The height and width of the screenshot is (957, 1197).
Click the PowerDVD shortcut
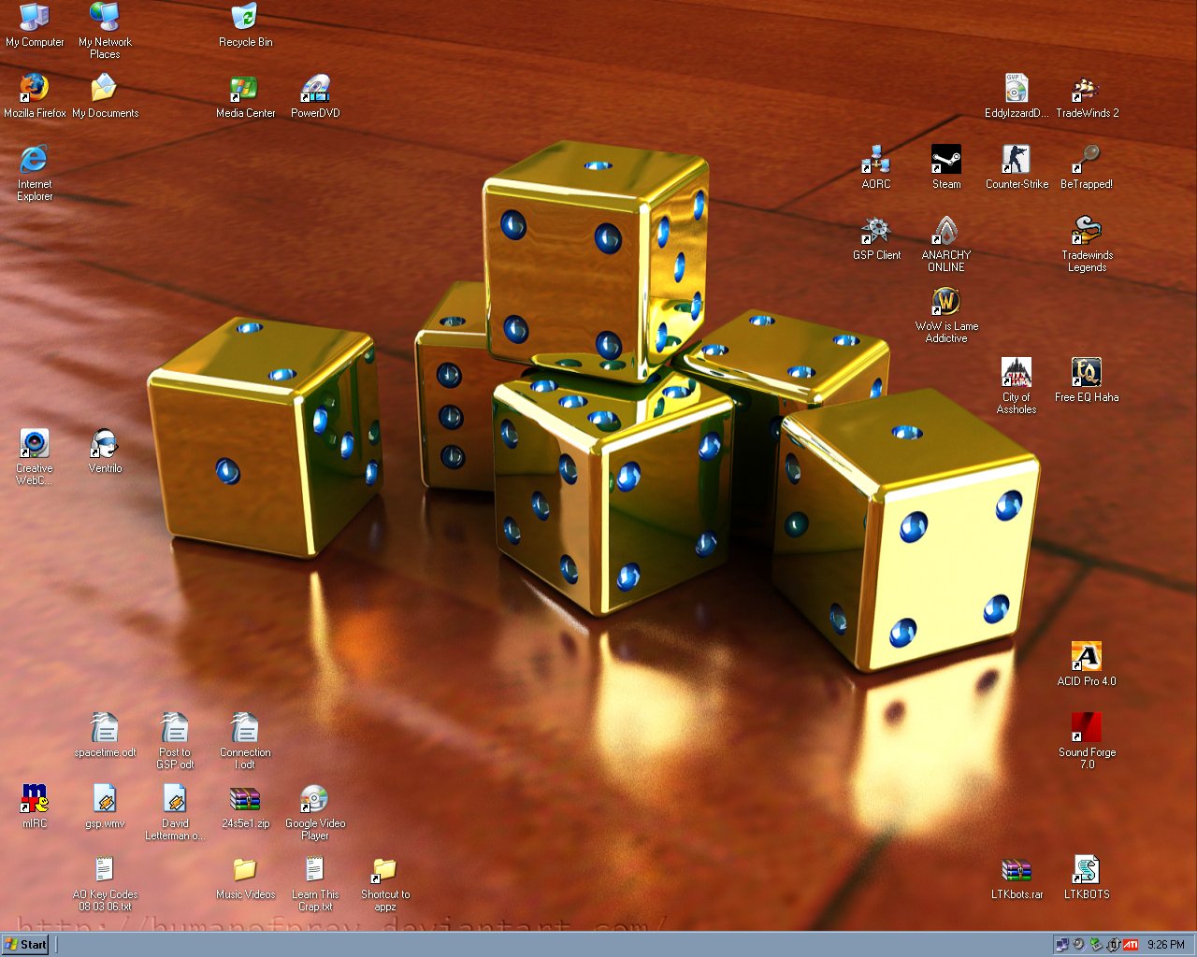[x=315, y=89]
